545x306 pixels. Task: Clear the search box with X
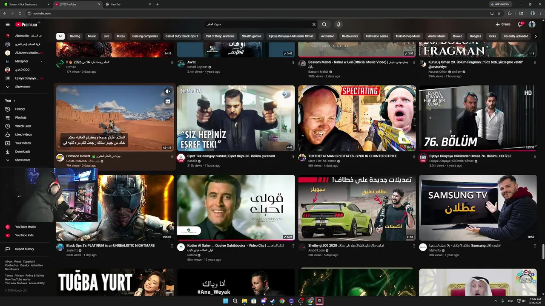(314, 25)
